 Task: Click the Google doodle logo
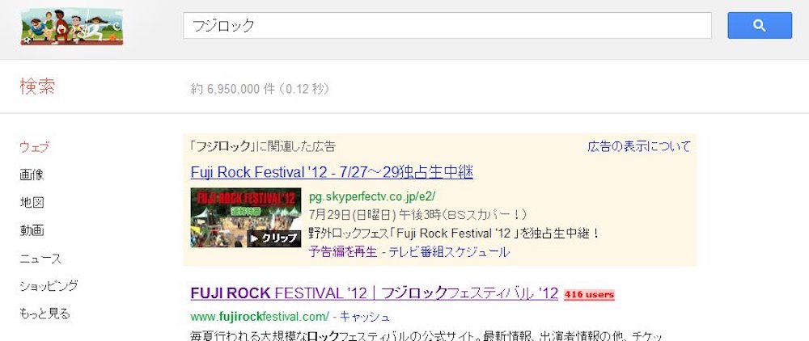point(72,27)
